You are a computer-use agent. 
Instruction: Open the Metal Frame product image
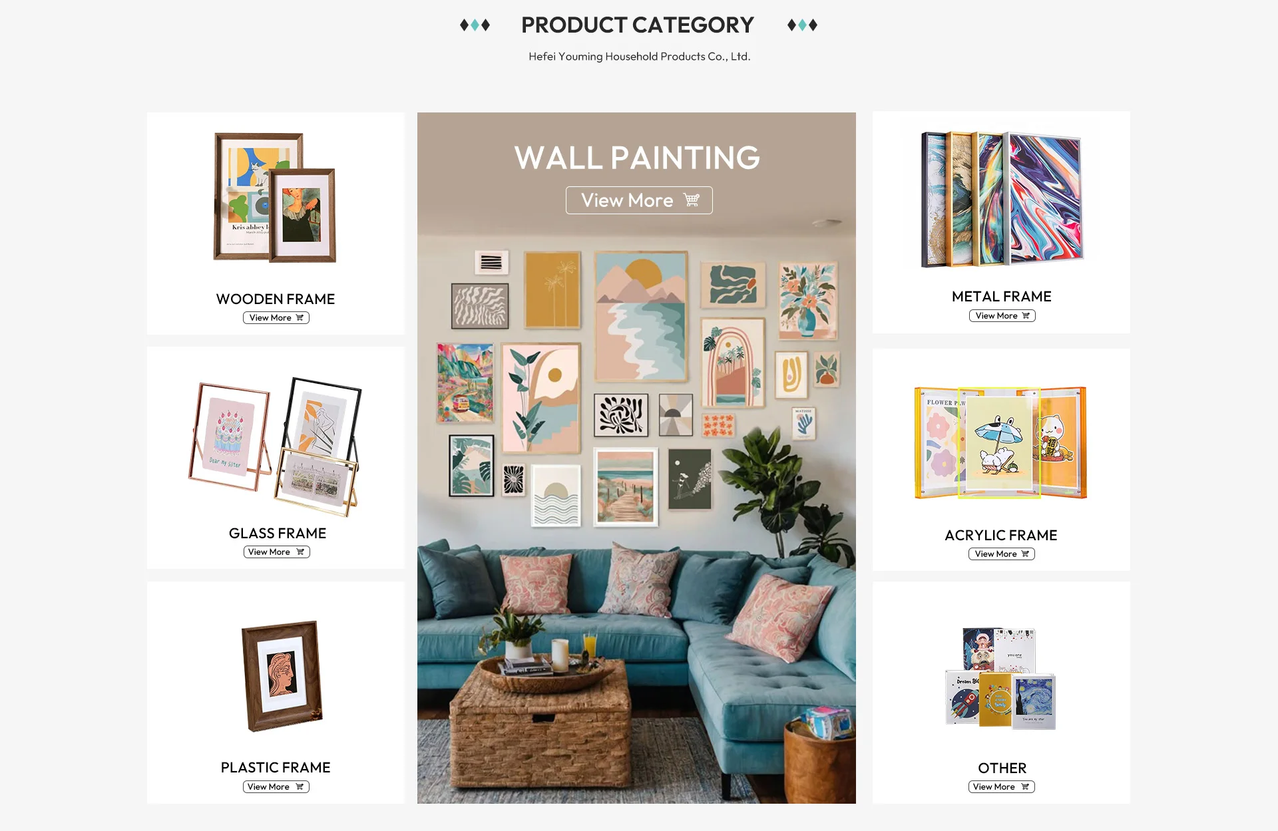(x=1002, y=199)
